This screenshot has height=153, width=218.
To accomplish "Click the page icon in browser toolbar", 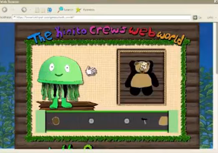I will click(x=37, y=10).
